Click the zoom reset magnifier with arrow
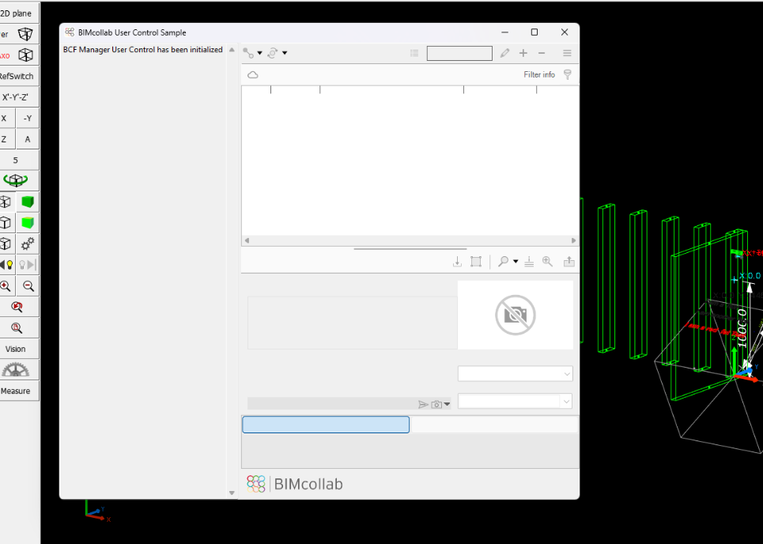This screenshot has height=544, width=763. point(17,307)
